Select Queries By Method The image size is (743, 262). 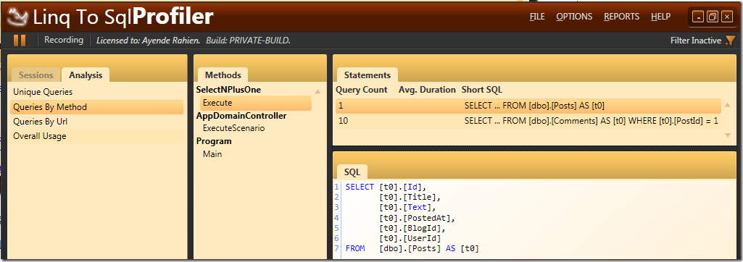[96, 107]
